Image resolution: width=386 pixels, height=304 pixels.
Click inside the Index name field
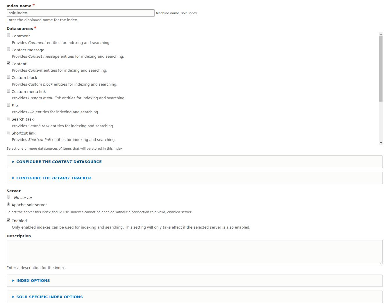coord(81,13)
